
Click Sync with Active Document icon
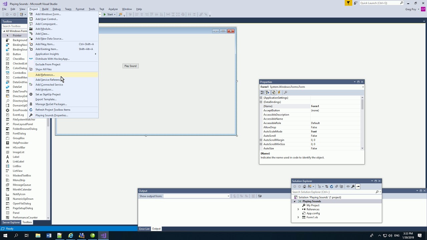click(x=327, y=187)
